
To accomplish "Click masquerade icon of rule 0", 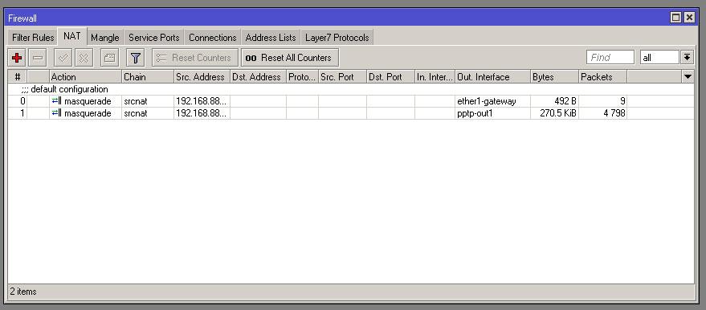I will click(x=56, y=101).
